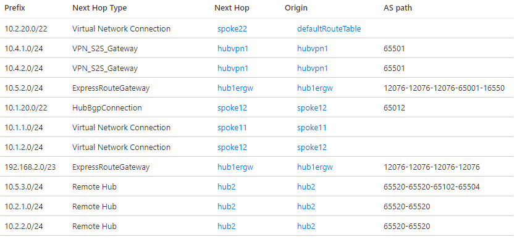Image resolution: width=517 pixels, height=250 pixels.
Task: Open hub1ergw next hop for 10.5.2.0/24
Action: (235, 88)
